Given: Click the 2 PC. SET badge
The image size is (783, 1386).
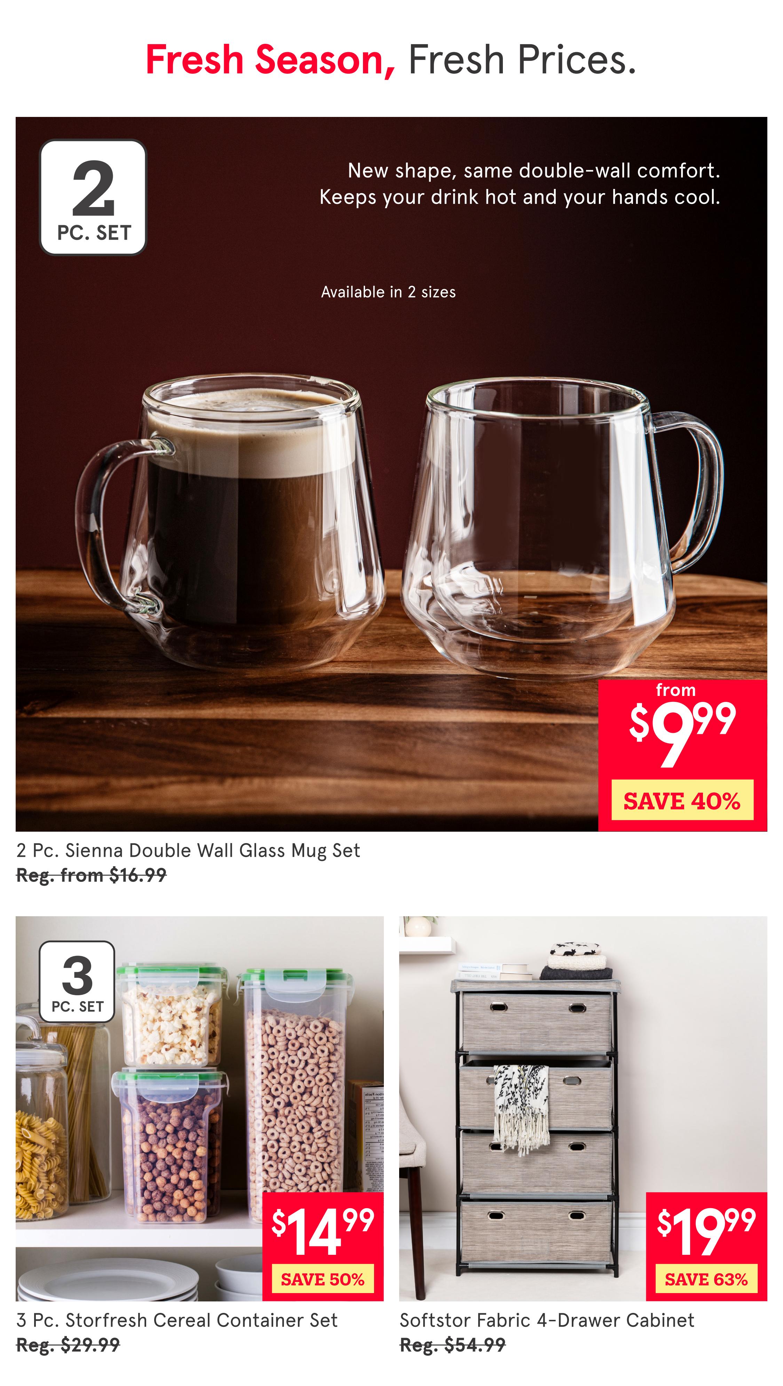Looking at the screenshot, I should click(93, 197).
